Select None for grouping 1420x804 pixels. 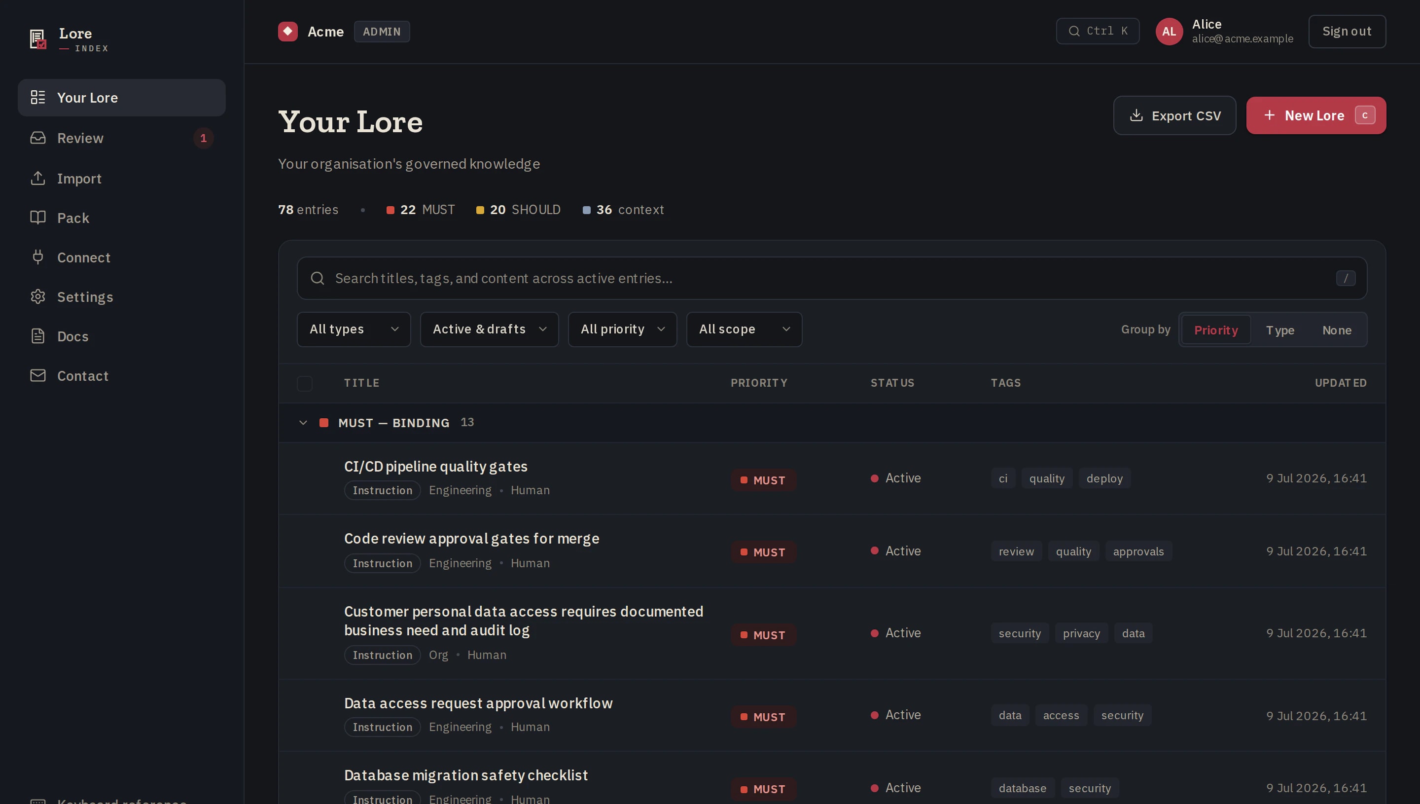click(x=1337, y=329)
